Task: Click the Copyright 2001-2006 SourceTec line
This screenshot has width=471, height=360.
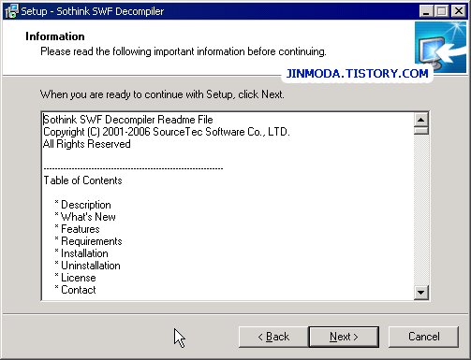Action: [167, 132]
